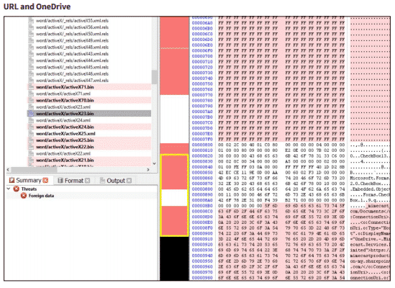
Task: Switch to the Format tab
Action: point(73,181)
